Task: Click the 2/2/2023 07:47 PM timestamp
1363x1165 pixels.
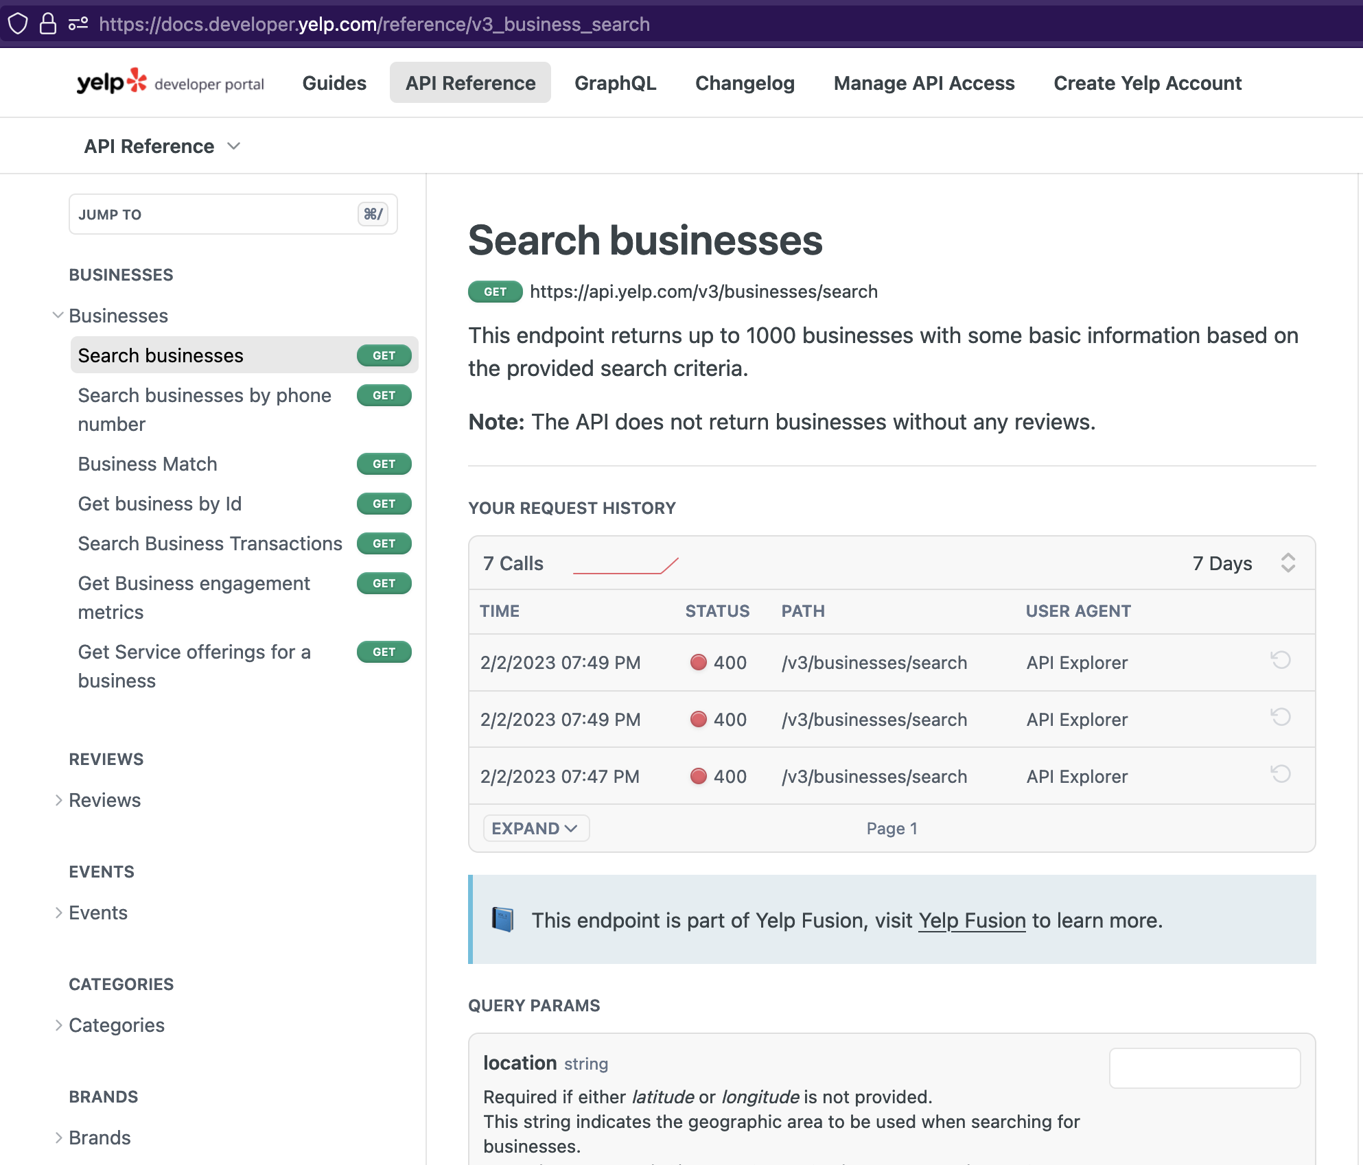Action: (x=560, y=776)
